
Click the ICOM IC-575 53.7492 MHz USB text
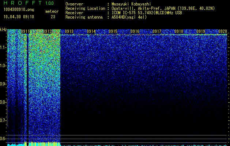[147, 13]
